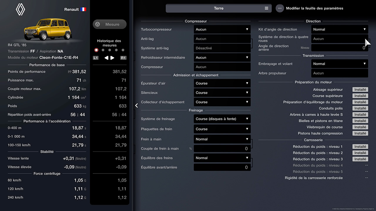Open the Collecteur d'échappement dropdown

[222, 102]
